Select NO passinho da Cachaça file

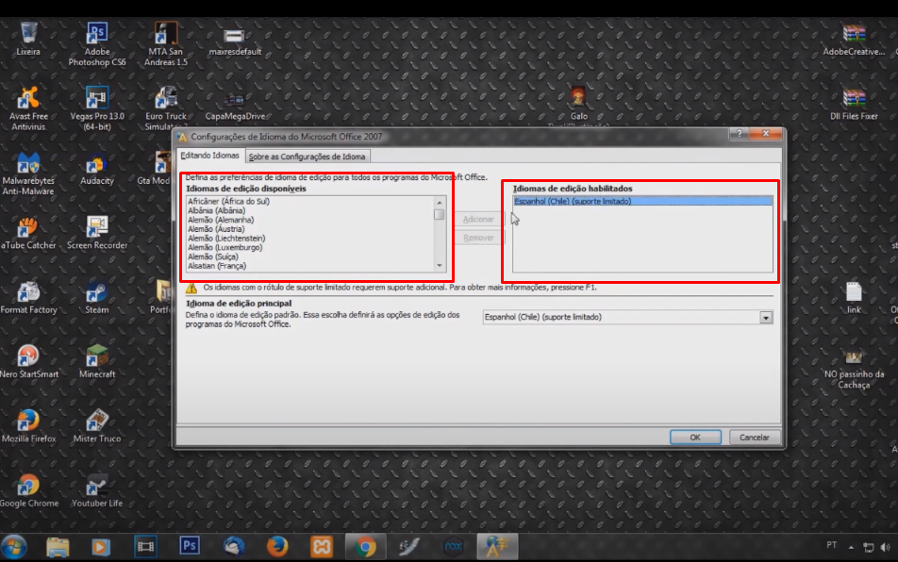tap(854, 370)
